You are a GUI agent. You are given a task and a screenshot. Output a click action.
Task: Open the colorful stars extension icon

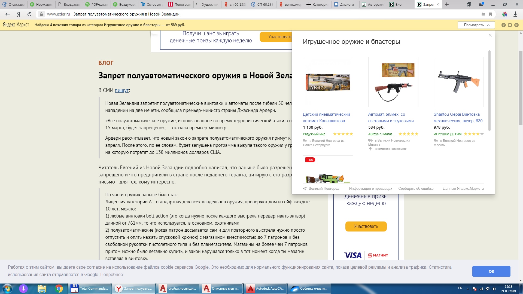pyautogui.click(x=504, y=14)
